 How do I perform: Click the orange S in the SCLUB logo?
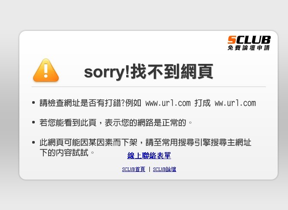pos(232,40)
